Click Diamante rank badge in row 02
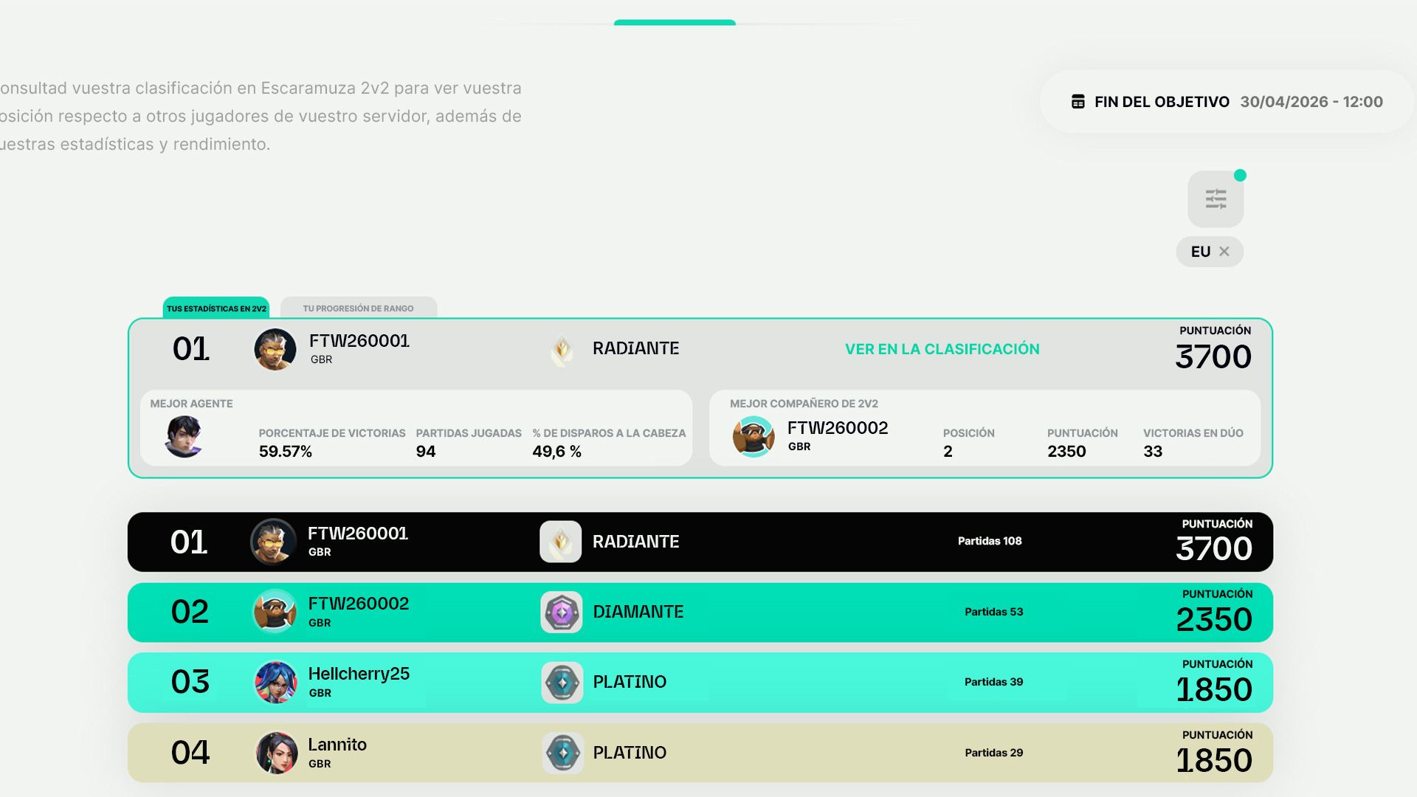This screenshot has width=1417, height=797. (562, 612)
